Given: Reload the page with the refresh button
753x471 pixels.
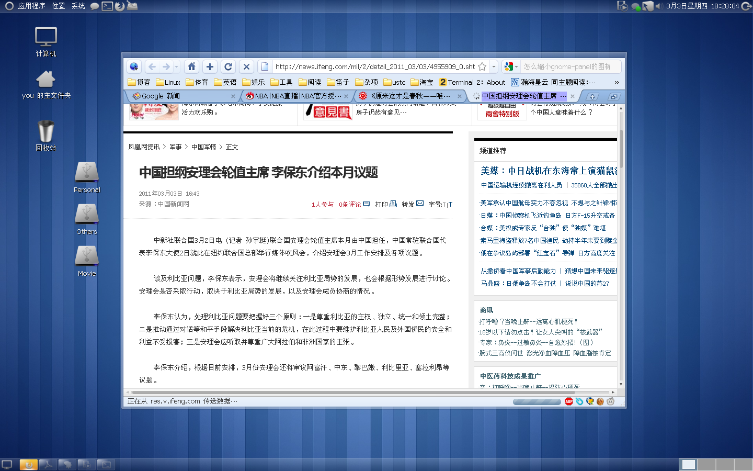Looking at the screenshot, I should pyautogui.click(x=228, y=66).
